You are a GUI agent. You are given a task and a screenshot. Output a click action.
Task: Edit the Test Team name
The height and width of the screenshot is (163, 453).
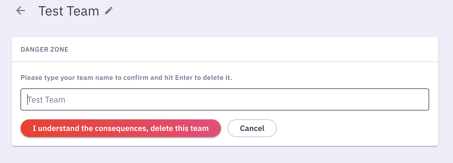pos(109,11)
